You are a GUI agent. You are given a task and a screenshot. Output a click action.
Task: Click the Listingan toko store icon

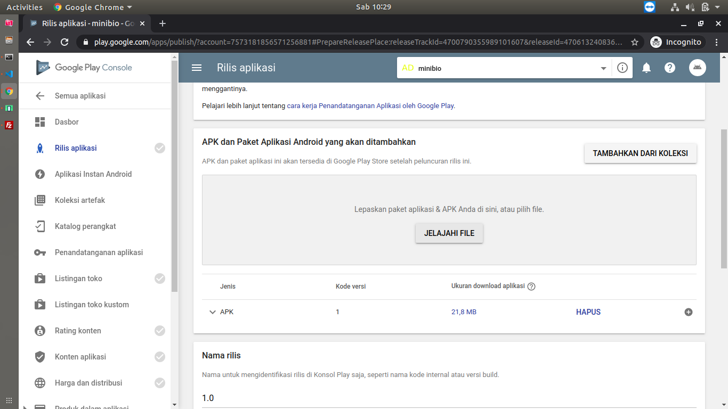coord(40,279)
